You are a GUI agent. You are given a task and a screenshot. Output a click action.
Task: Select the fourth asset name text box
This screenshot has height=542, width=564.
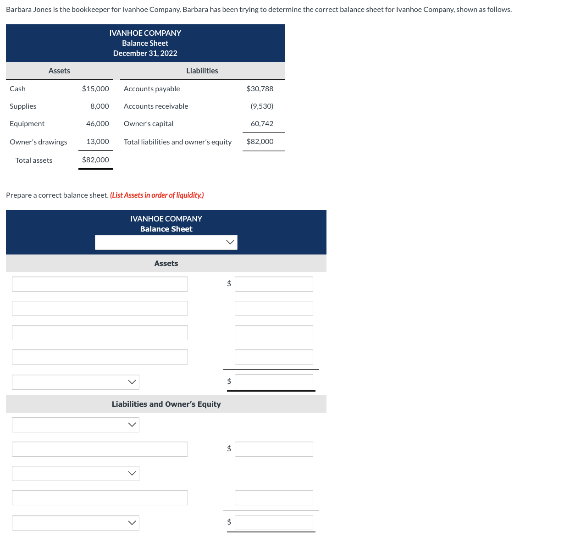100,357
